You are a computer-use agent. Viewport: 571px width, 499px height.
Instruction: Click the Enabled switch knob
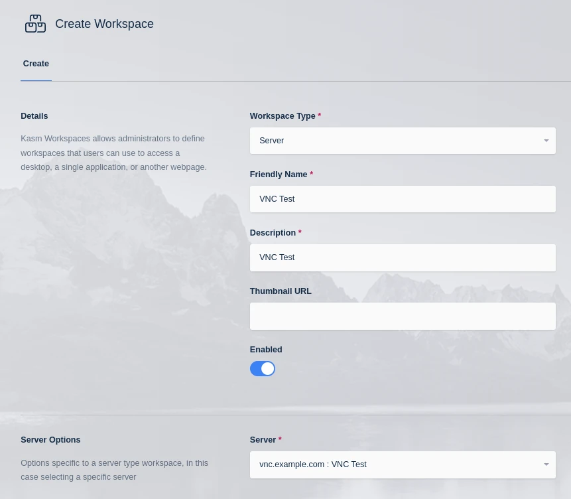click(267, 368)
